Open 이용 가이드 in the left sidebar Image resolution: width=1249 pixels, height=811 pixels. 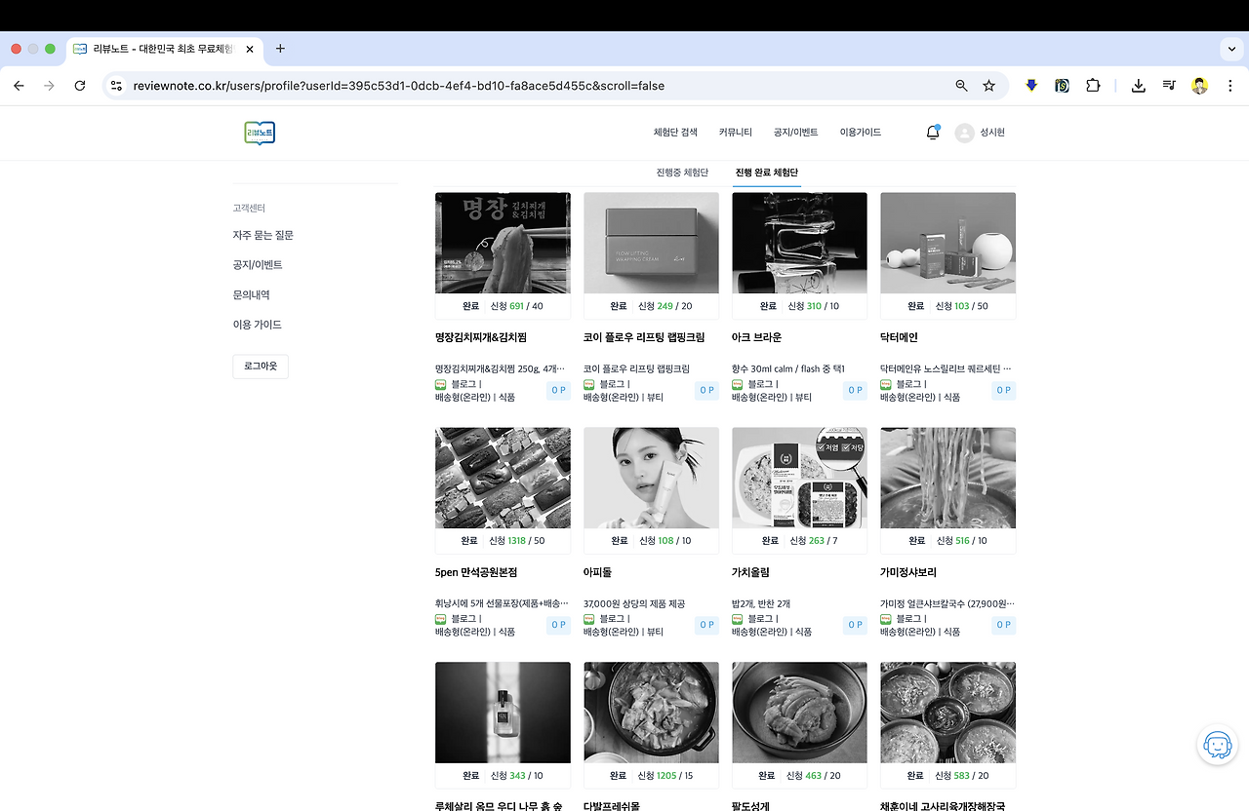257,325
